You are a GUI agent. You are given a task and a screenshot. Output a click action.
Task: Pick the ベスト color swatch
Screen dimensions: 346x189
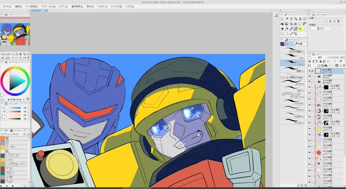pyautogui.click(x=14, y=169)
